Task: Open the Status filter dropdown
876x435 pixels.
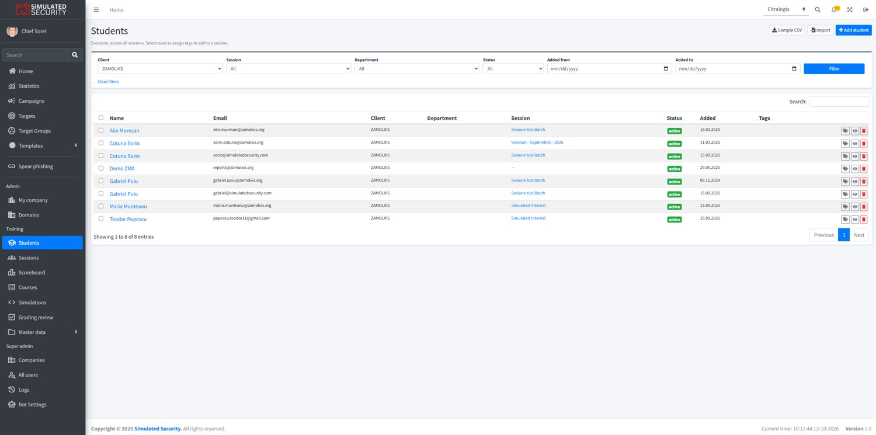Action: tap(513, 69)
